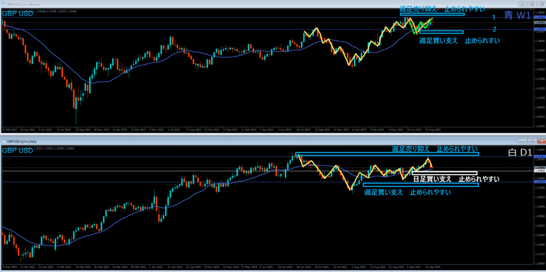Click the blue rectangle above '週足買い支え' in Daily chart
Screen dimensions: 546x272
click(421, 185)
